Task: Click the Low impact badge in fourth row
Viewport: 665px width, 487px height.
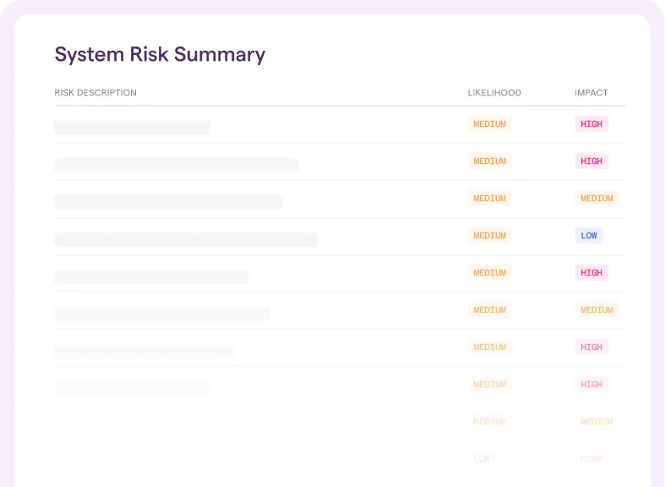Action: pos(589,236)
